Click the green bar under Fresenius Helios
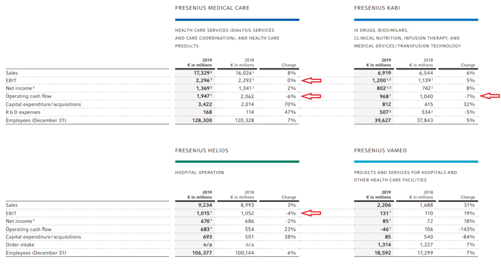501x268 pixels. tap(237, 162)
